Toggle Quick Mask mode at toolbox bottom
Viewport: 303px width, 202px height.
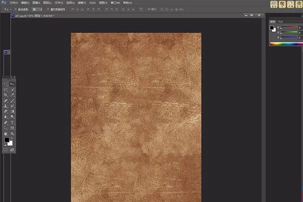coord(6,150)
